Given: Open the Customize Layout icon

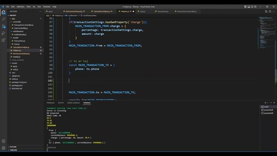Looking at the screenshot, I should (x=255, y=6).
